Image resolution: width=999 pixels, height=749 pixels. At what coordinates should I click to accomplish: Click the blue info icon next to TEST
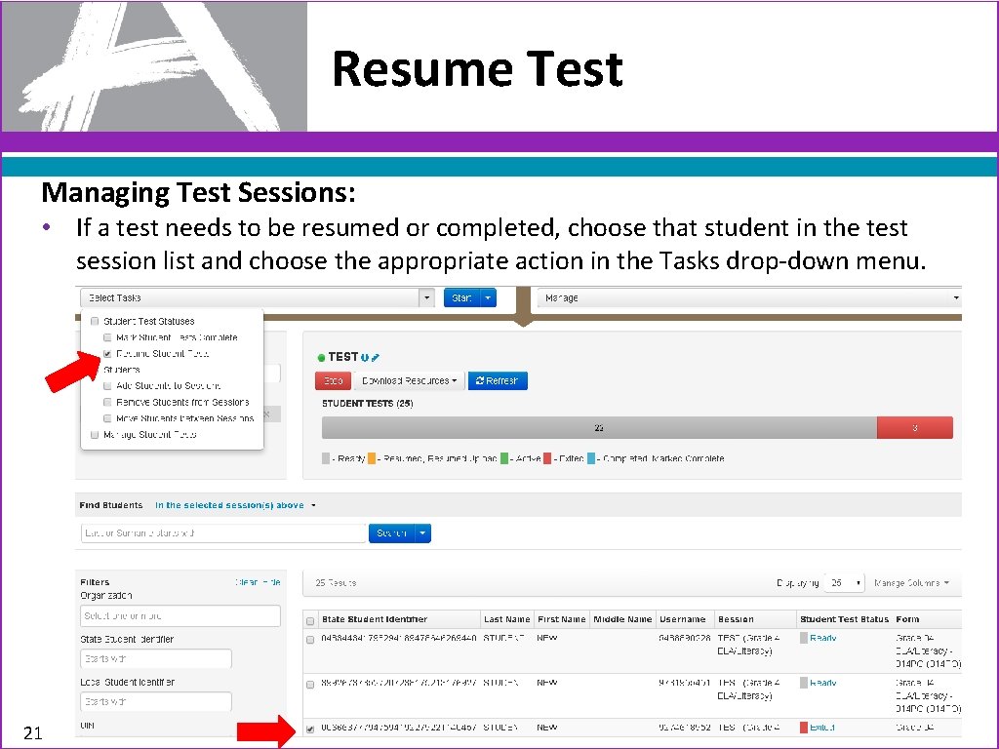tap(366, 355)
